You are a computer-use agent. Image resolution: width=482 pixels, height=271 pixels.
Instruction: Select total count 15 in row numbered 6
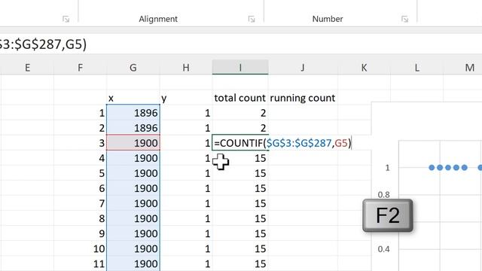click(240, 188)
